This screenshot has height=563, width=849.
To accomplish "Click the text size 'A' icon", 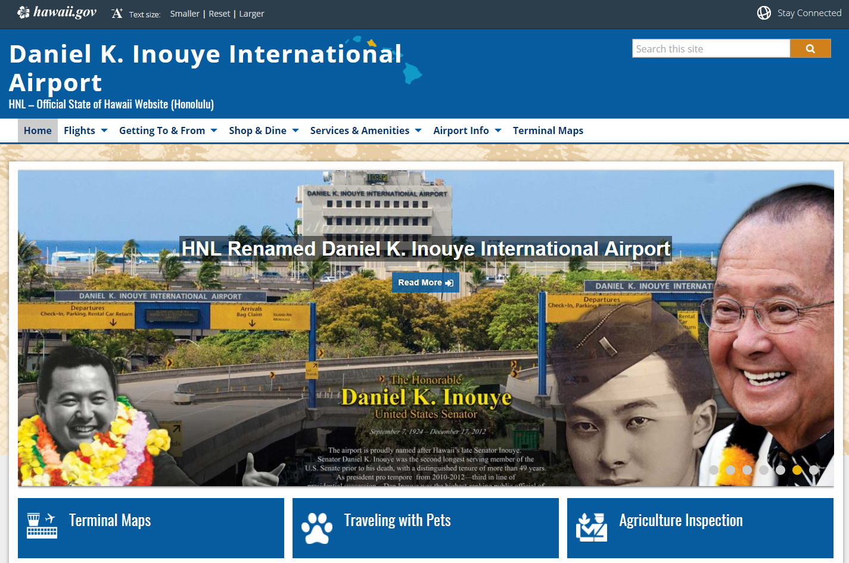I will click(117, 13).
